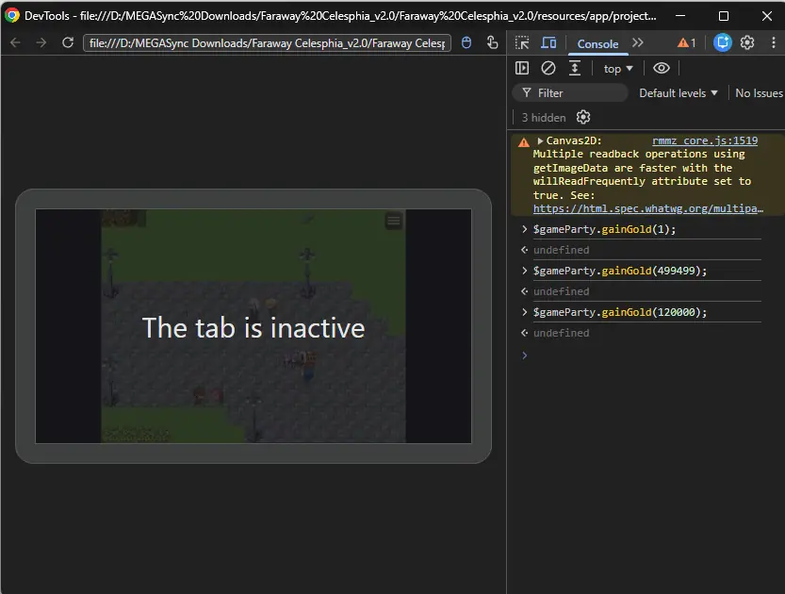
Task: Click the Chrome icon in title bar
Action: click(x=12, y=15)
